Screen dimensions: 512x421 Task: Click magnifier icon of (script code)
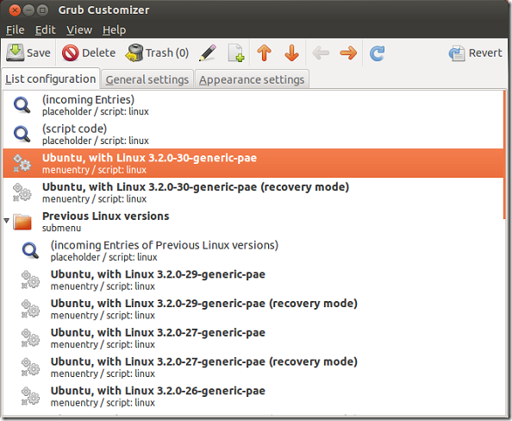(x=22, y=135)
